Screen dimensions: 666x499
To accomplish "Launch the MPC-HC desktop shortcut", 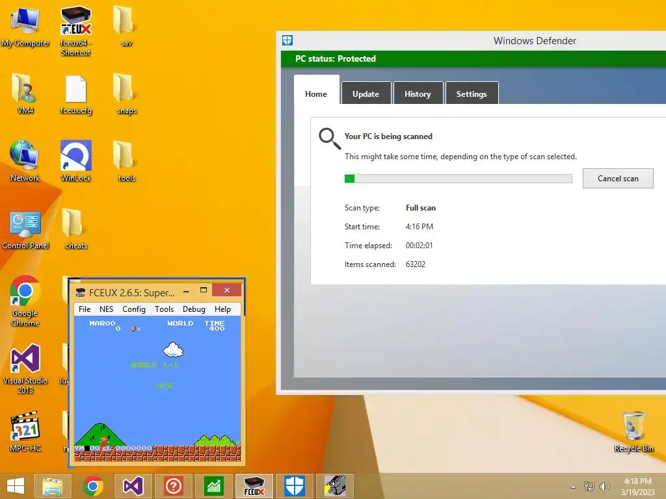I will tap(25, 431).
